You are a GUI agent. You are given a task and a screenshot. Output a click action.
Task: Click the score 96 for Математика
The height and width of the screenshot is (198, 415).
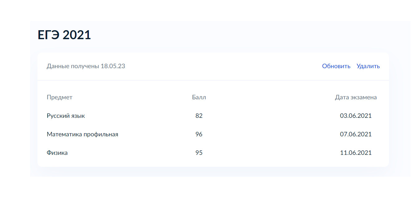click(199, 134)
